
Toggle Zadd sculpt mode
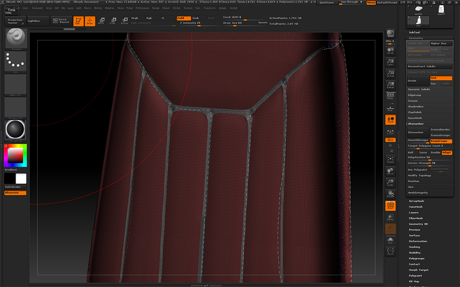tap(184, 18)
